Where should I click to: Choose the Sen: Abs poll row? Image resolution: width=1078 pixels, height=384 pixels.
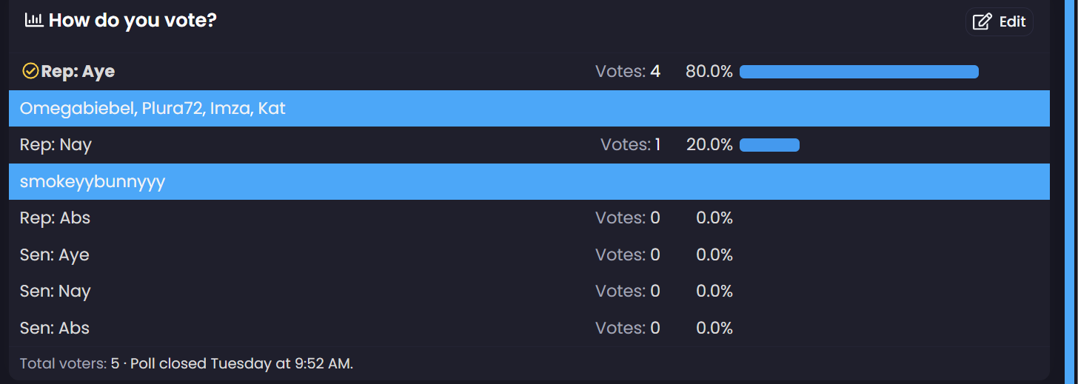pos(529,328)
